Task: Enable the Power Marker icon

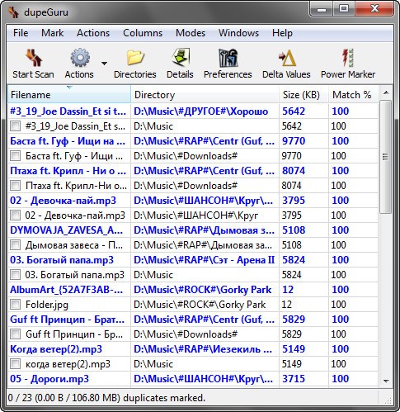Action: tap(348, 58)
